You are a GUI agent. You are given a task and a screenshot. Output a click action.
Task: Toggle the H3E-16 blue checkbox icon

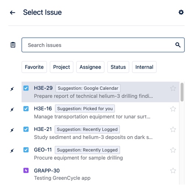[26, 108]
